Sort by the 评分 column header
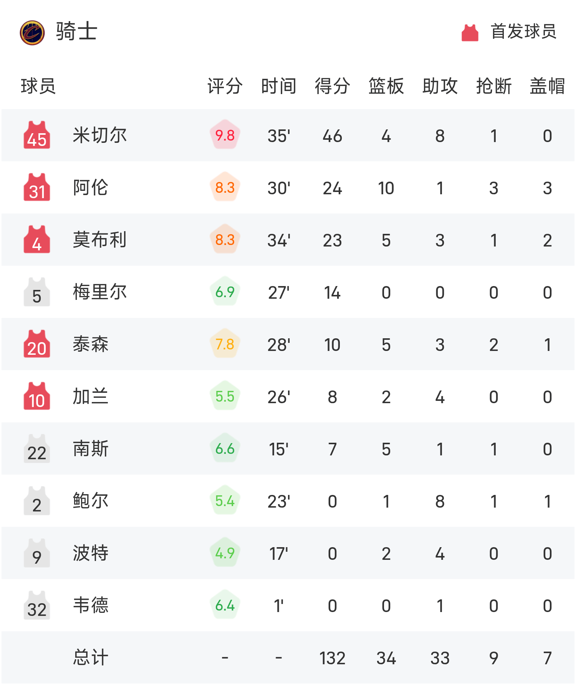 point(225,86)
